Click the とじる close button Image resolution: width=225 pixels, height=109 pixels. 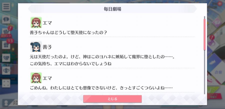tap(112, 99)
